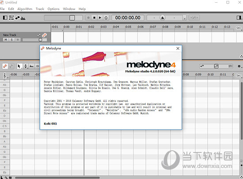
Task: Click the Record button in transport
Action: click(88, 18)
